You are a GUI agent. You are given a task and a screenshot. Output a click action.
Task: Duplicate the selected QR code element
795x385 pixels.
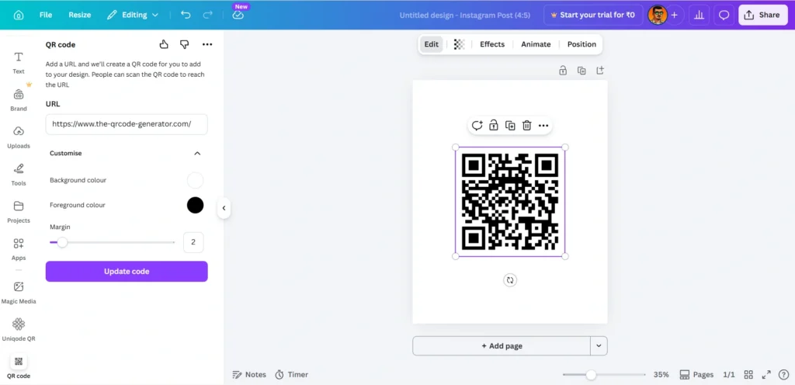(x=510, y=126)
